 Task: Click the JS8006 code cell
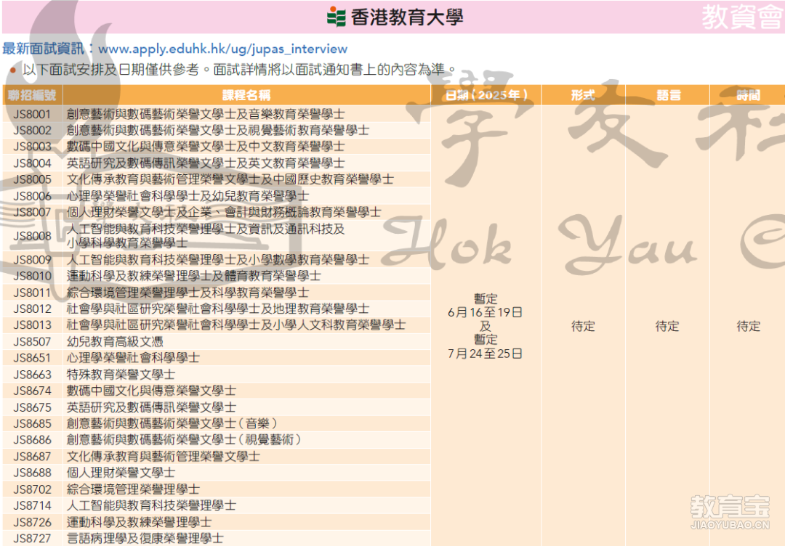pos(32,196)
